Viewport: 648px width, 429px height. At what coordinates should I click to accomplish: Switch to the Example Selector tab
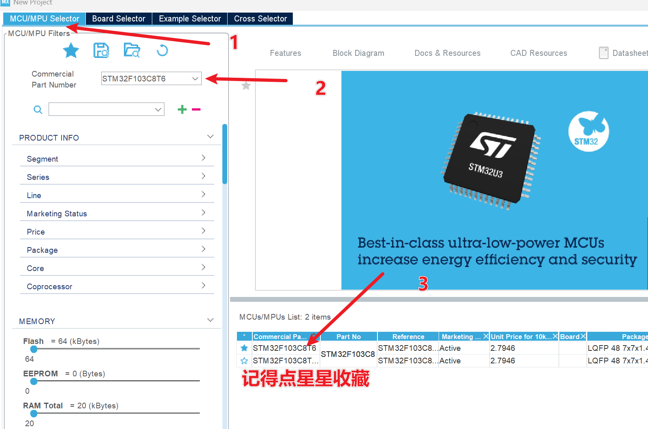tap(190, 19)
